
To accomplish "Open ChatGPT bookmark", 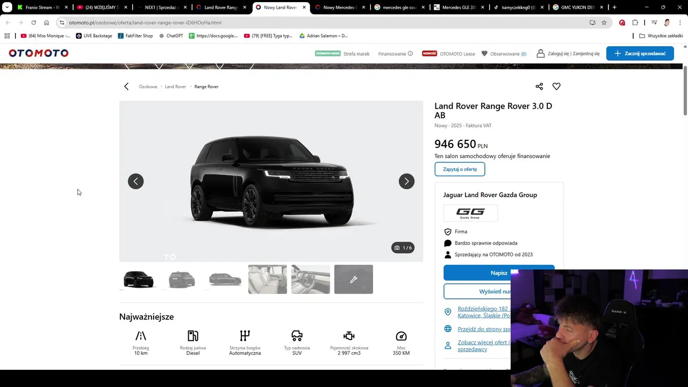I will [x=171, y=36].
